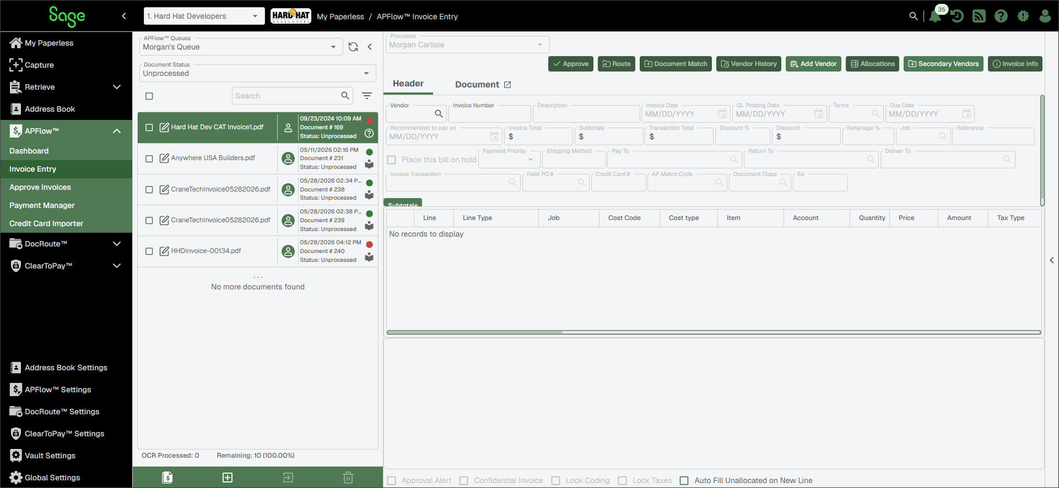Edit the Anywhere USA Builders.pdf document icon
The width and height of the screenshot is (1059, 488).
164,158
